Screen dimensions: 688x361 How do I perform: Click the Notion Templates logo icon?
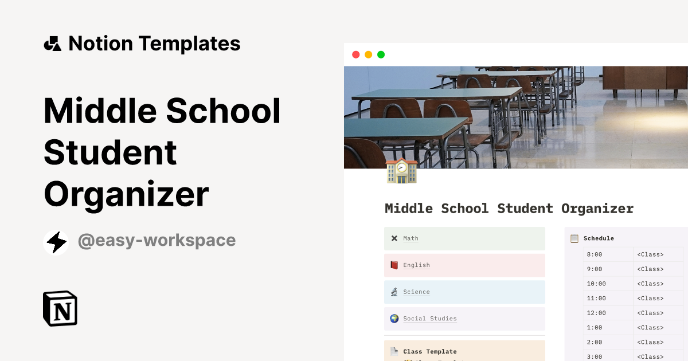52,43
